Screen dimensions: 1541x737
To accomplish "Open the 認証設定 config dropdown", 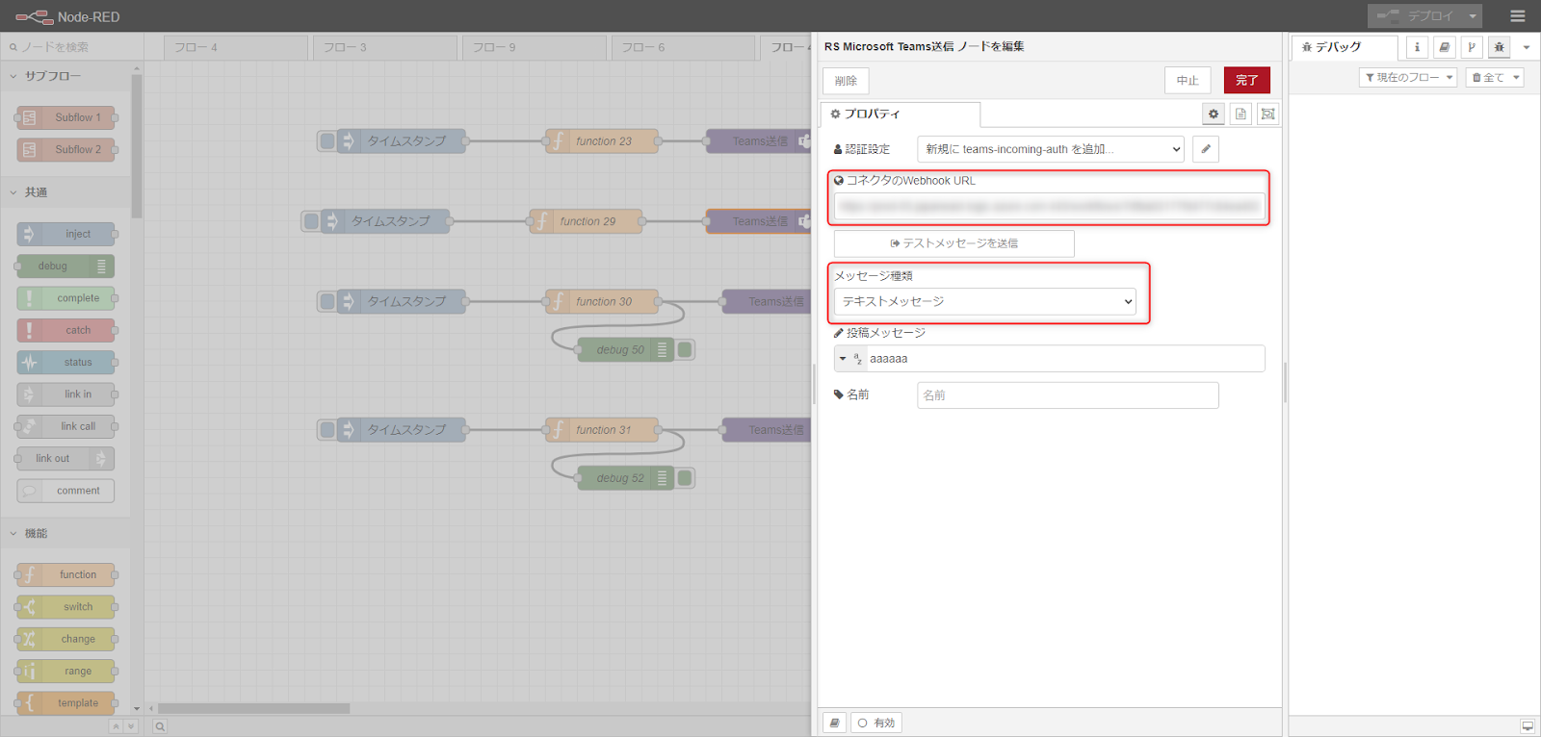I will coord(1051,149).
